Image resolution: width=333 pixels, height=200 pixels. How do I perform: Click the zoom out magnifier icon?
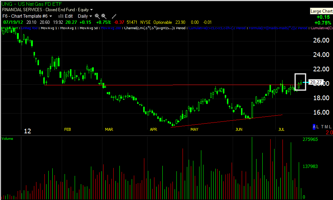(x=104, y=16)
